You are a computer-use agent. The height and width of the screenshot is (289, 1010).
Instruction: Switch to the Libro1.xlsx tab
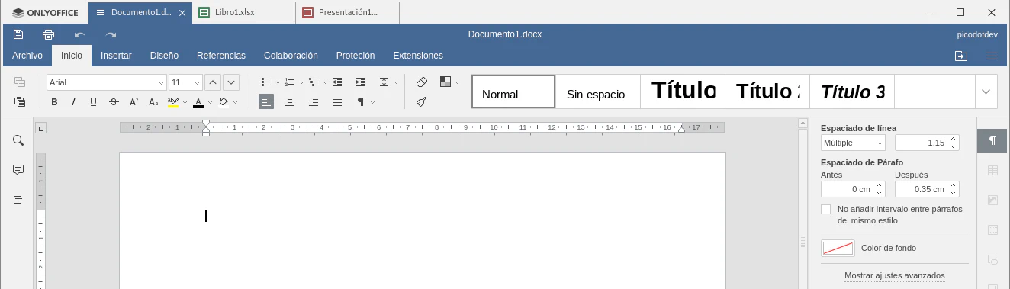pyautogui.click(x=243, y=12)
